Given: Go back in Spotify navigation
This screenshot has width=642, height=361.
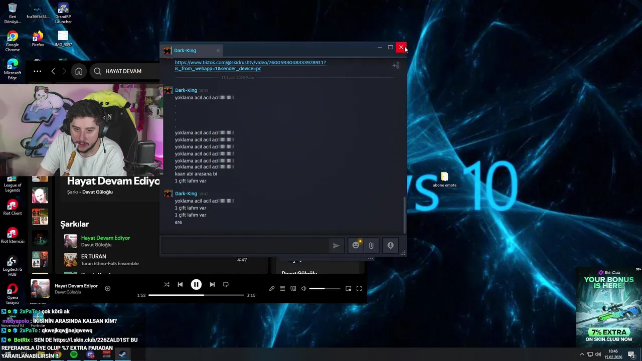Looking at the screenshot, I should click(53, 71).
